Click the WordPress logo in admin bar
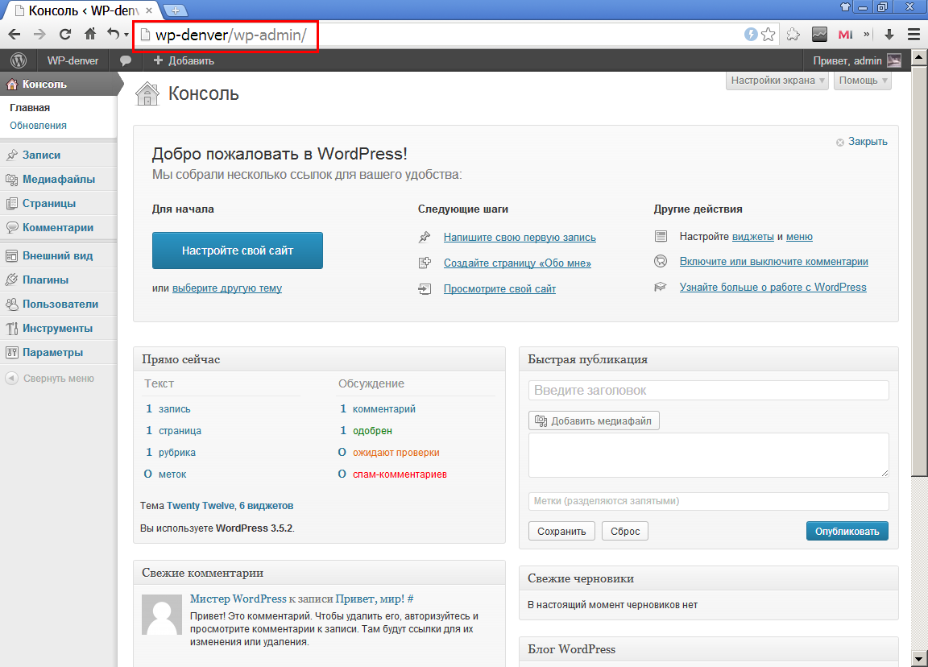 pyautogui.click(x=19, y=60)
